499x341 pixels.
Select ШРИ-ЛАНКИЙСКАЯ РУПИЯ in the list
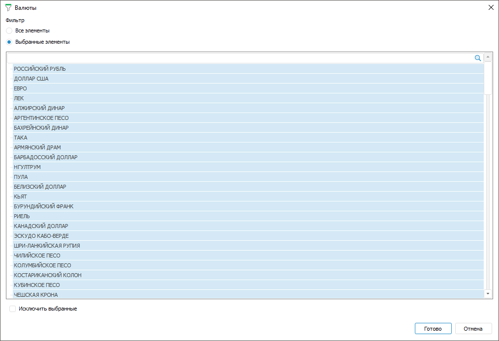pos(47,246)
